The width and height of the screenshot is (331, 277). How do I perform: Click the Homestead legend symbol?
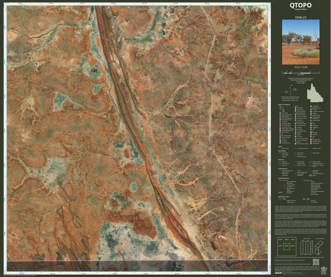pyautogui.click(x=280, y=113)
